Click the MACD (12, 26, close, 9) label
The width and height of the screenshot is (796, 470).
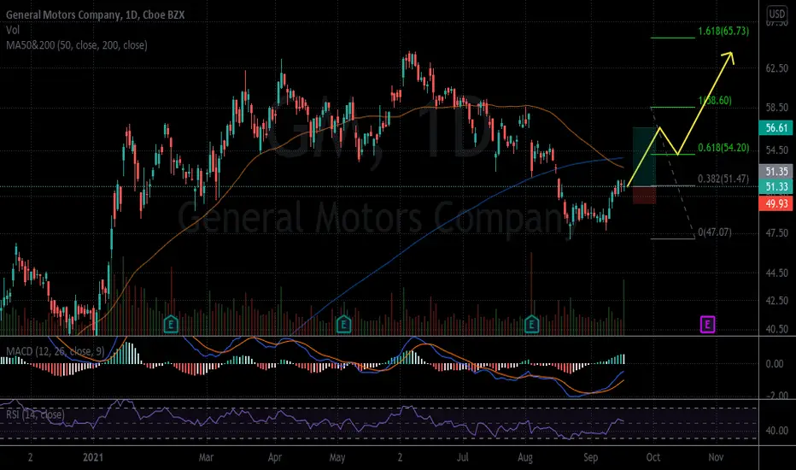[x=56, y=351]
